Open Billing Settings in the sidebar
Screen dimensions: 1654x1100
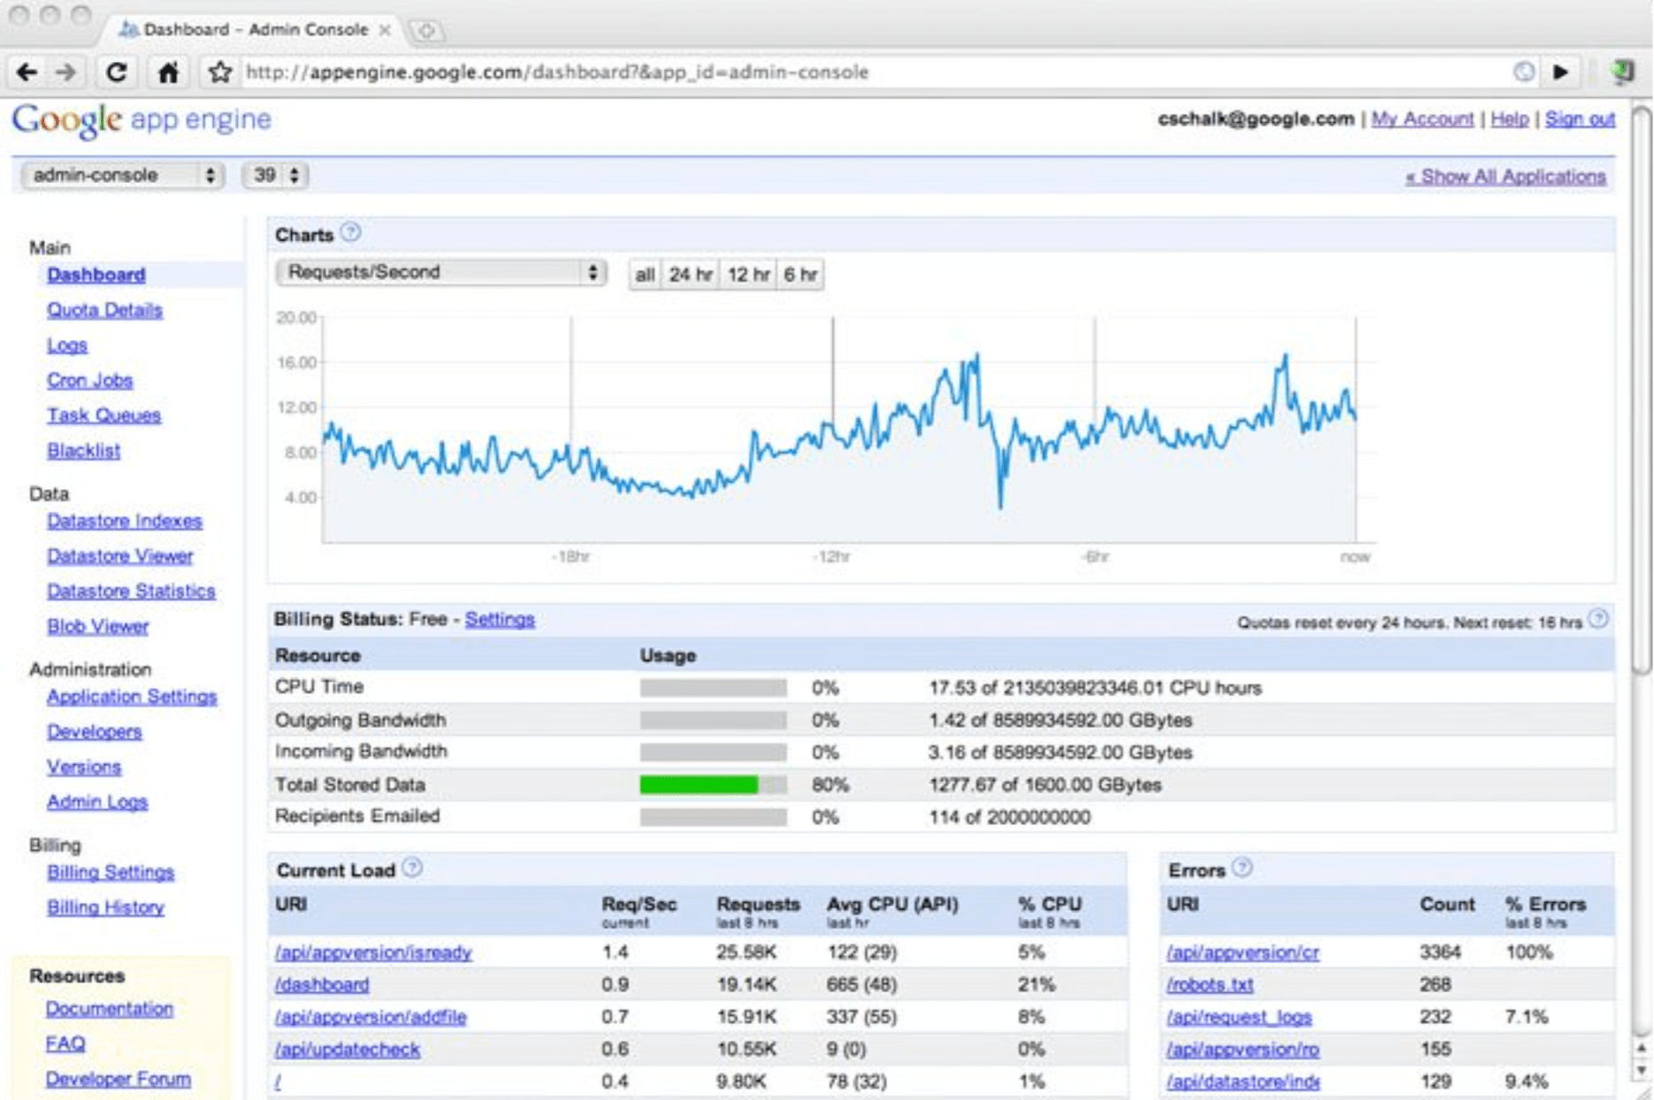[111, 873]
